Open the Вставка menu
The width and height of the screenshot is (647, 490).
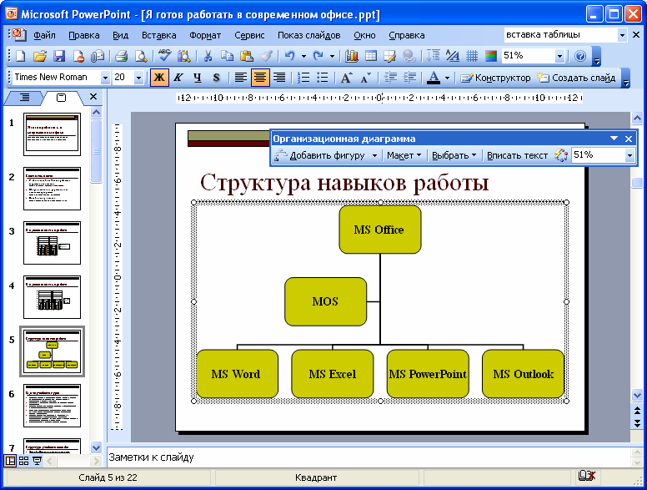coord(159,35)
